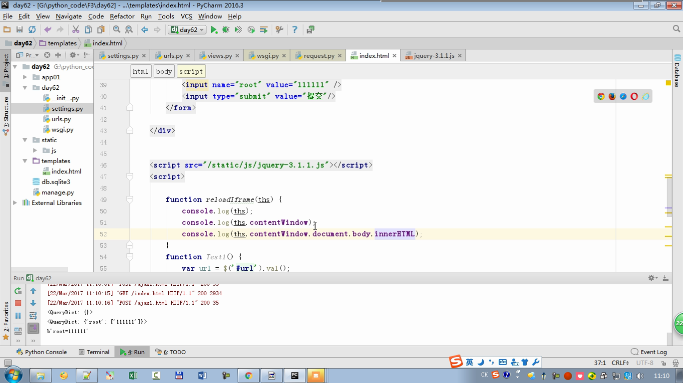Open preview in Chrome browser icon
683x383 pixels.
click(601, 96)
